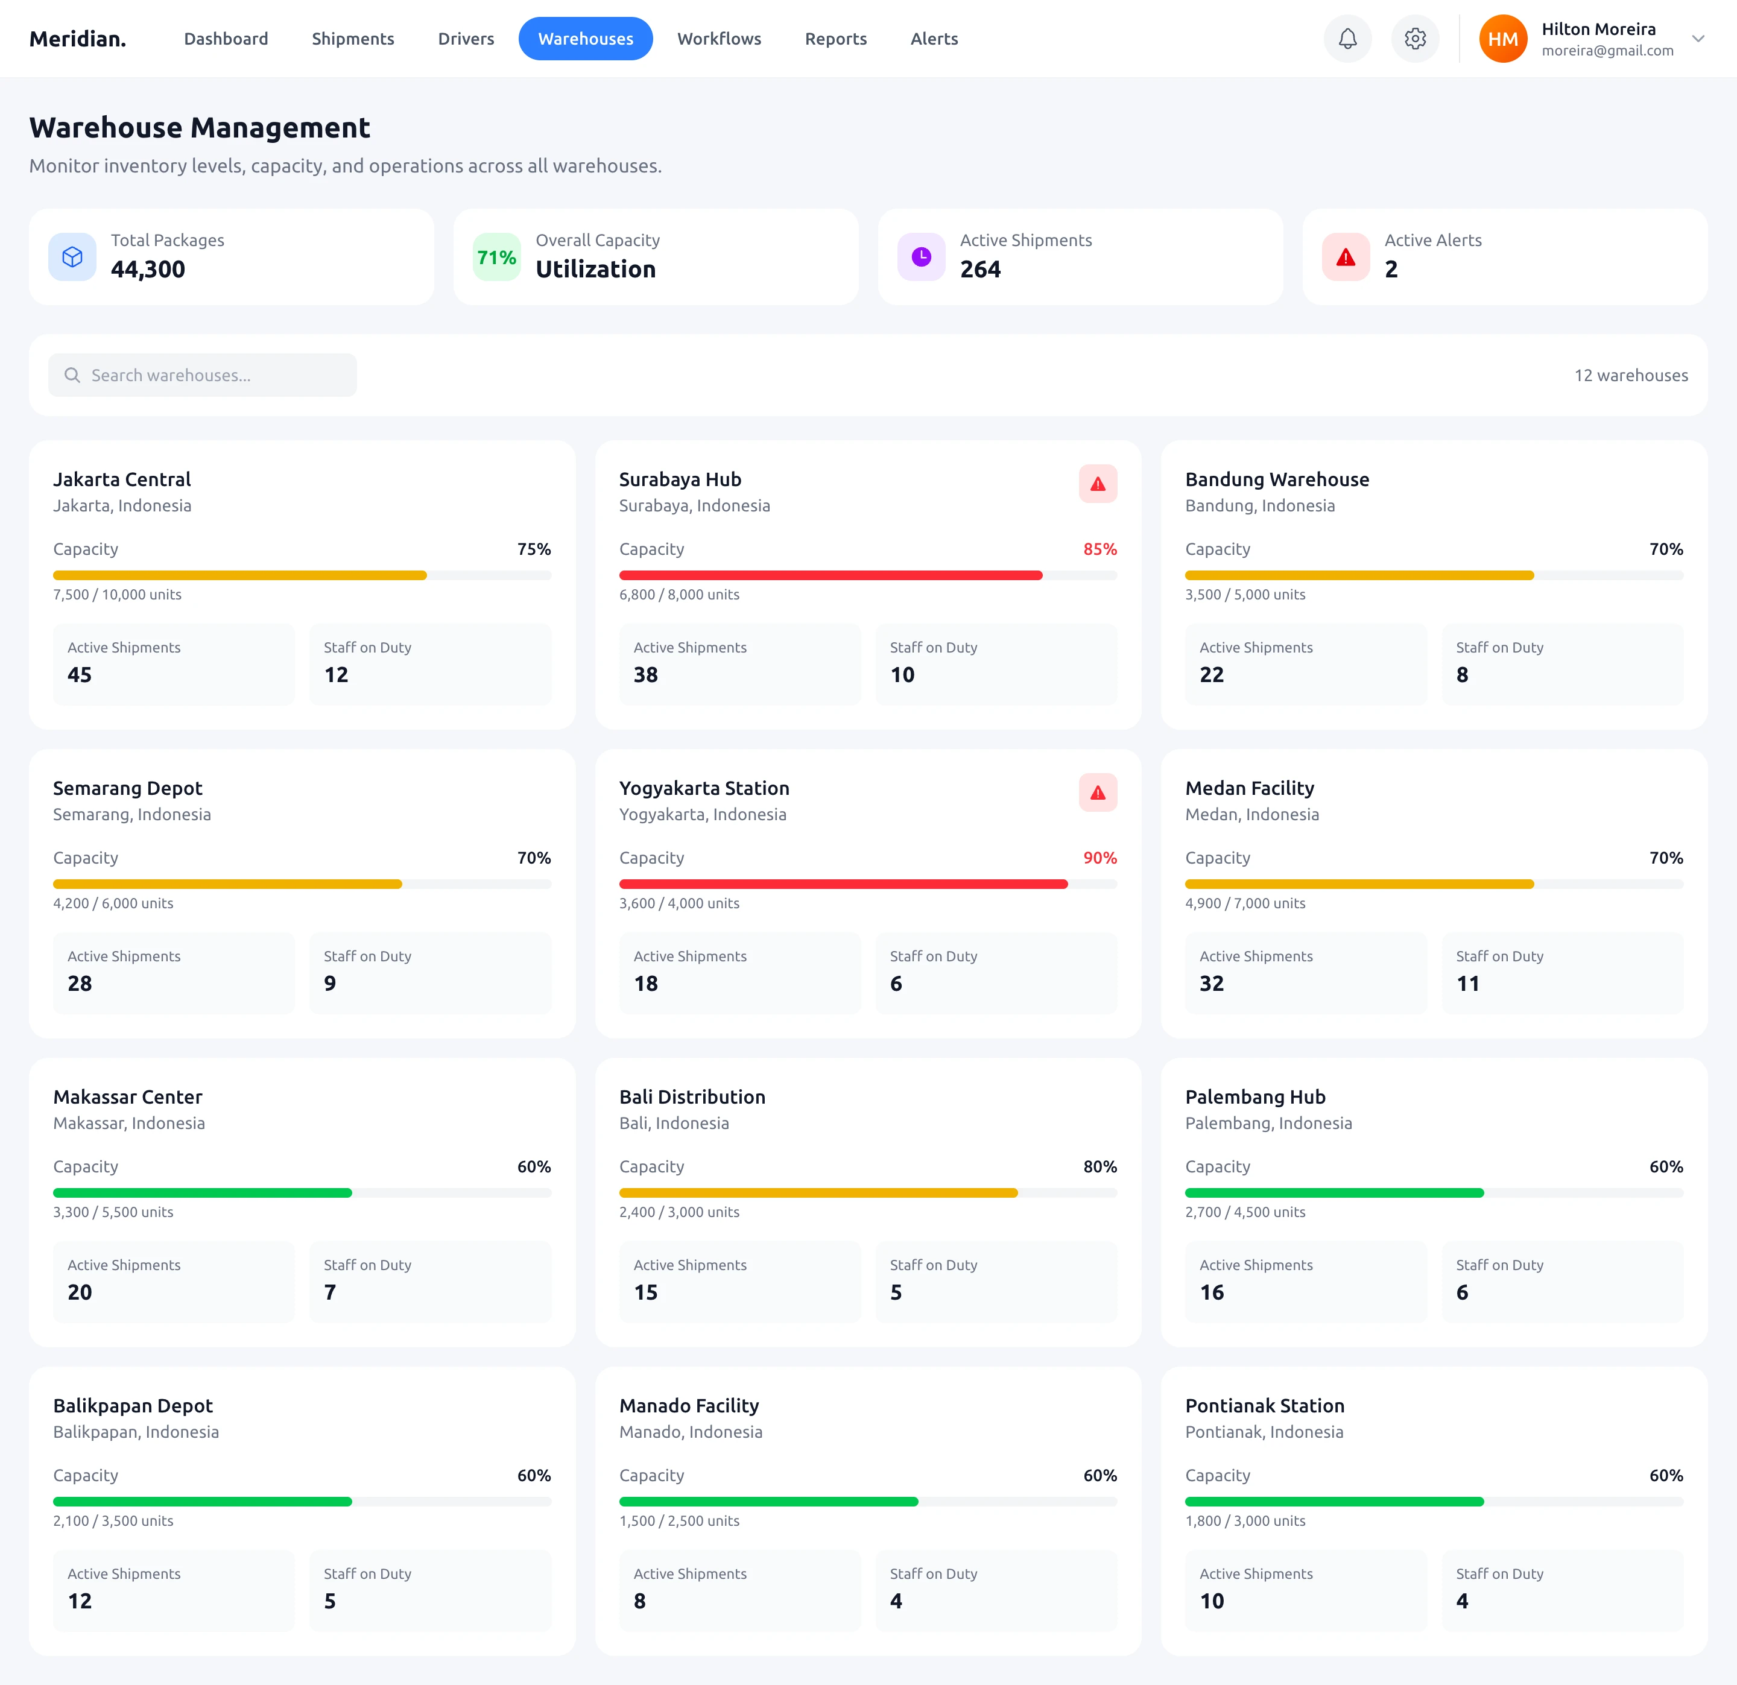The image size is (1737, 1685).
Task: Open the Jakarta Central warehouse card
Action: click(x=122, y=479)
